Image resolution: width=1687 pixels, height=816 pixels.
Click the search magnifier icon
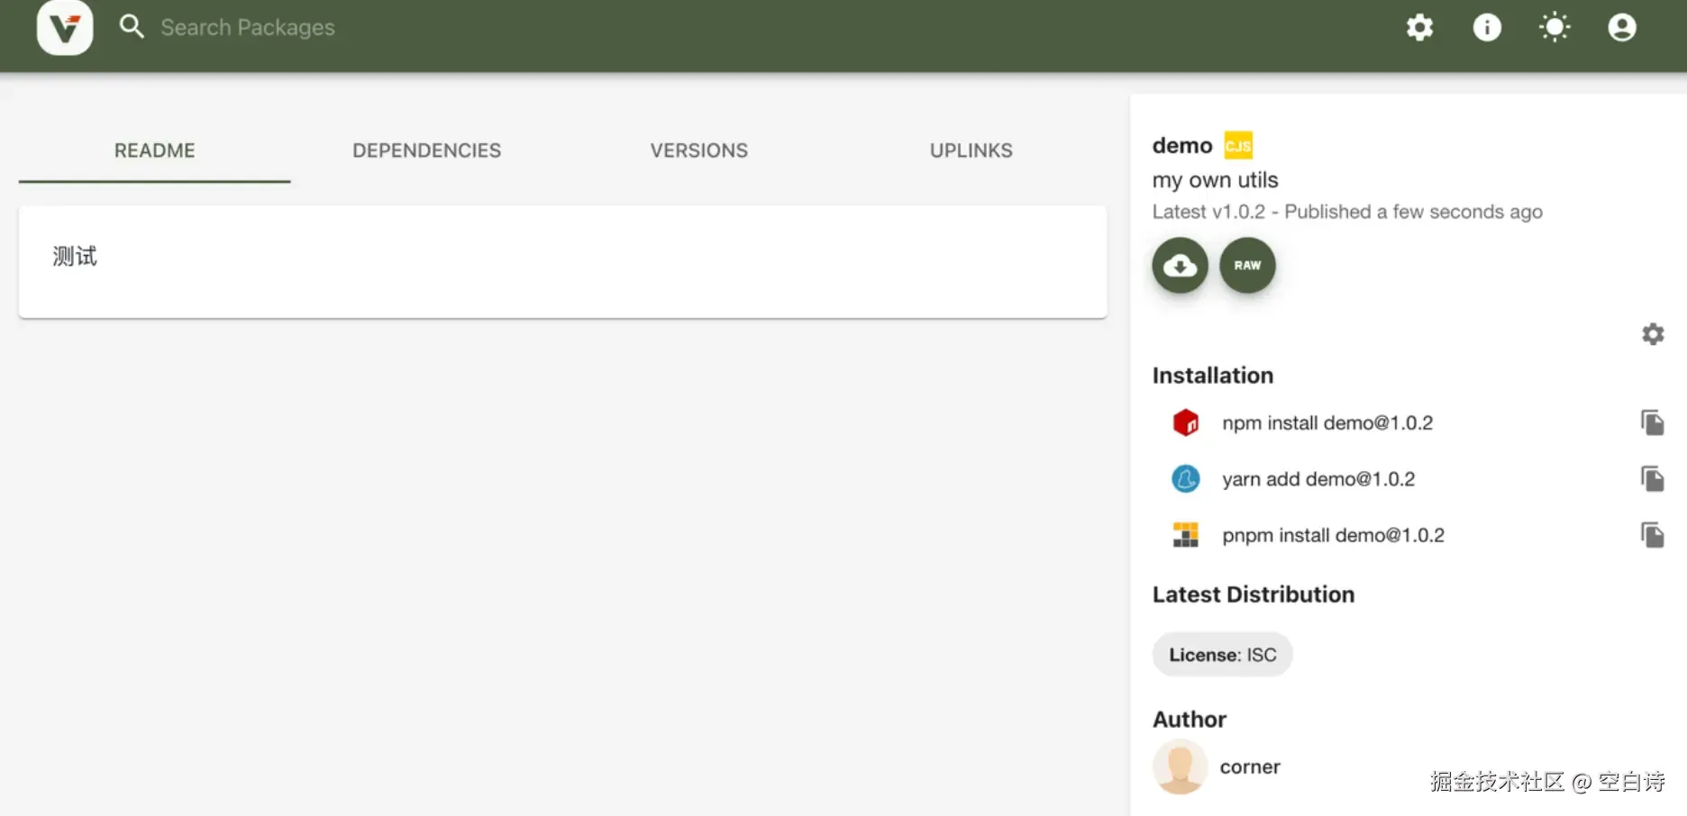point(132,27)
